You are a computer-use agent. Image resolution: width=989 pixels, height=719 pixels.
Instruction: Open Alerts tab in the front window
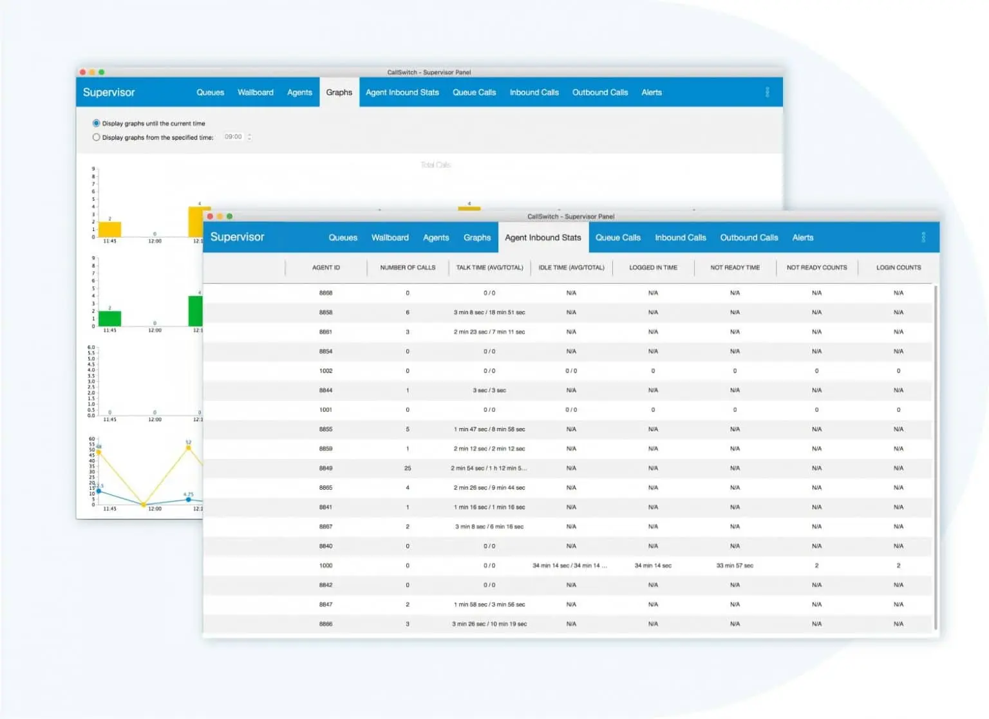pos(802,238)
